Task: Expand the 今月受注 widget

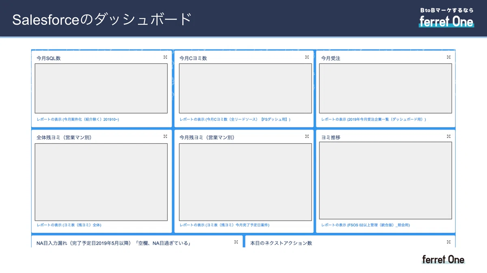Action: click(448, 57)
